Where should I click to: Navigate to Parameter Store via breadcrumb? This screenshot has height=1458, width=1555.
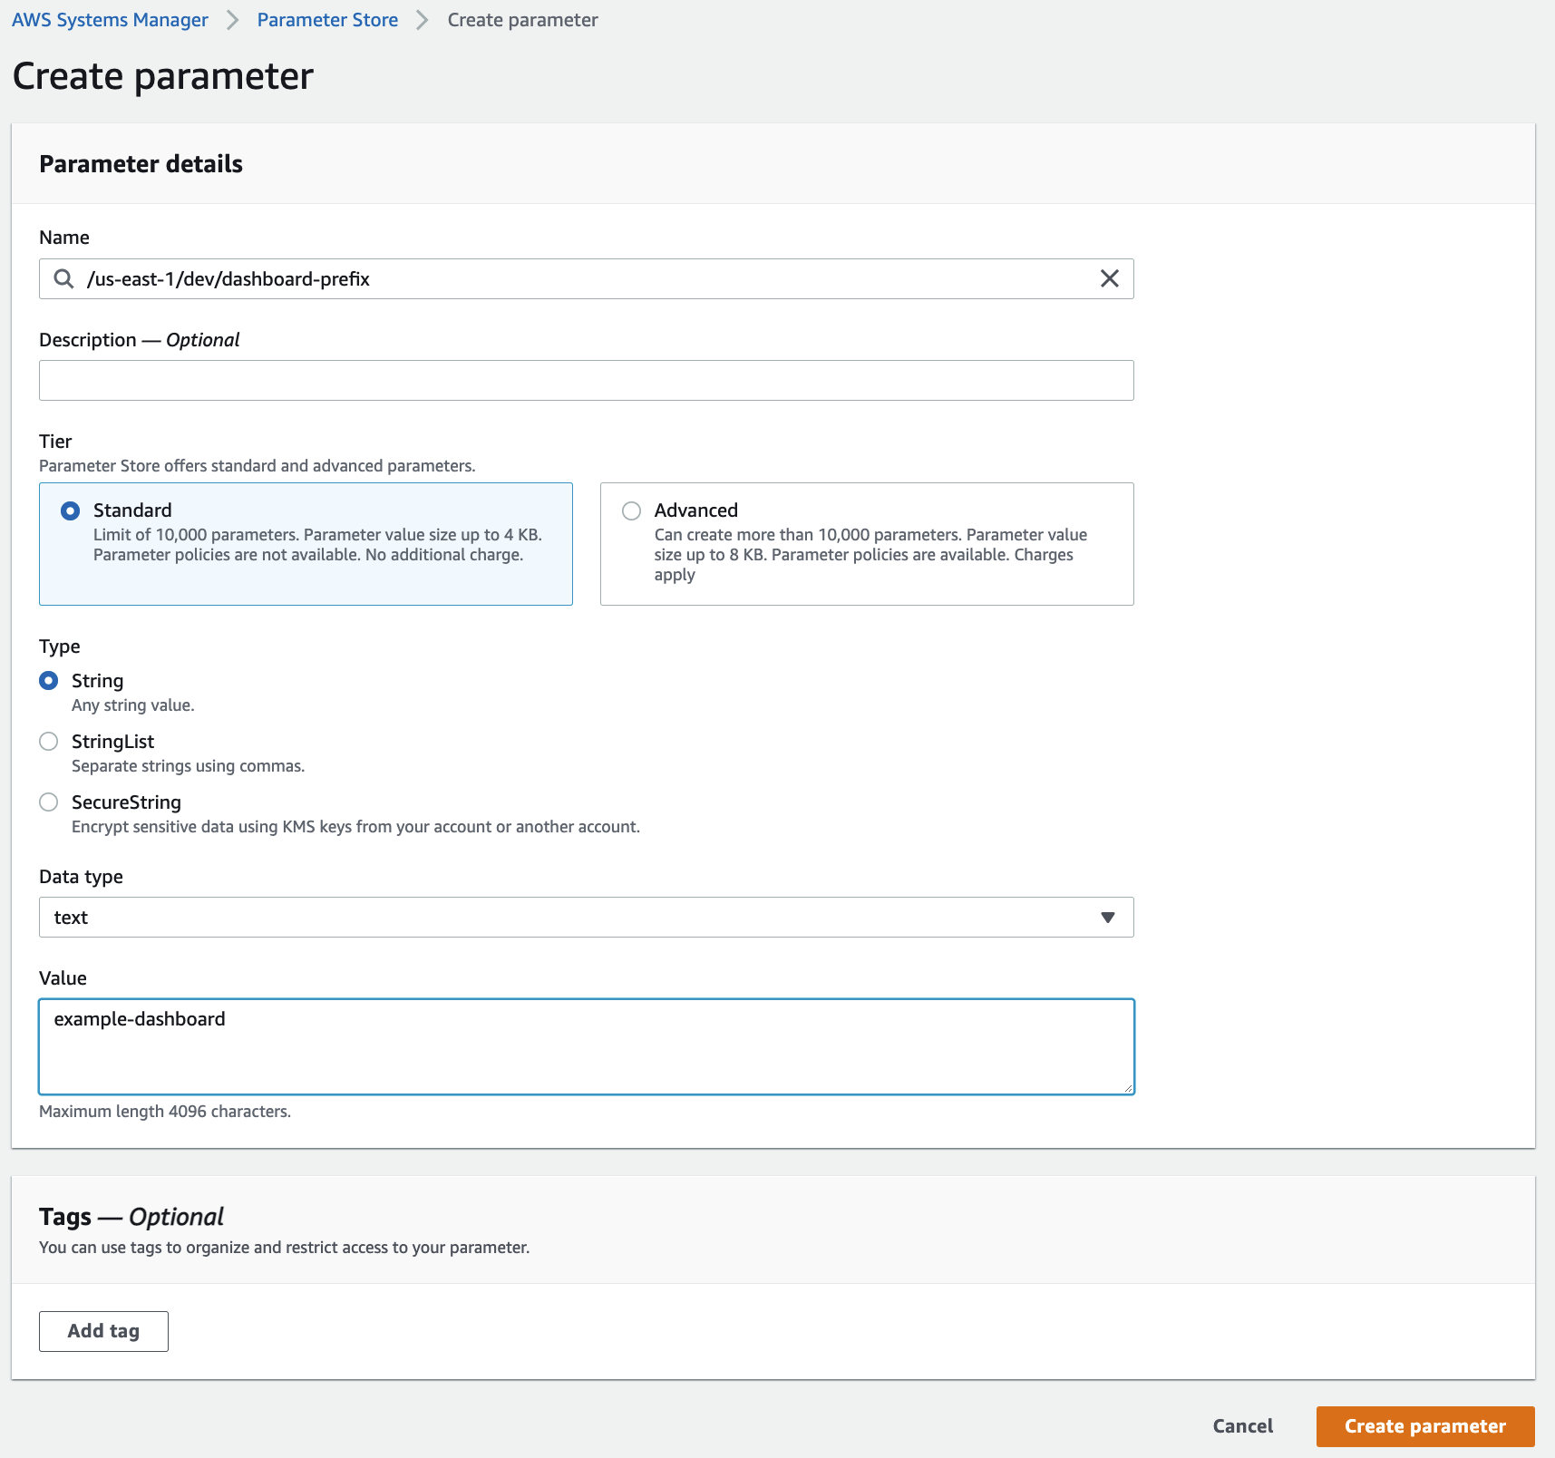[327, 19]
